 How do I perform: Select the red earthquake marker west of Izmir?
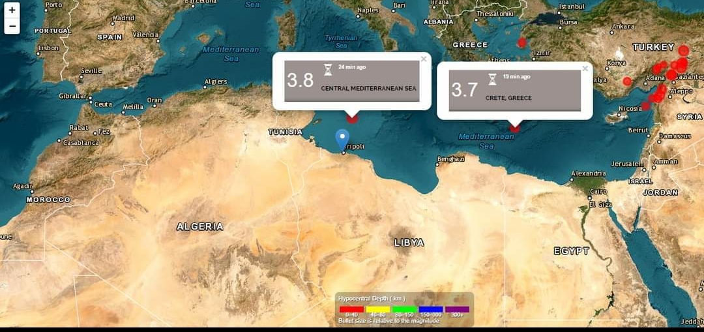click(x=521, y=43)
